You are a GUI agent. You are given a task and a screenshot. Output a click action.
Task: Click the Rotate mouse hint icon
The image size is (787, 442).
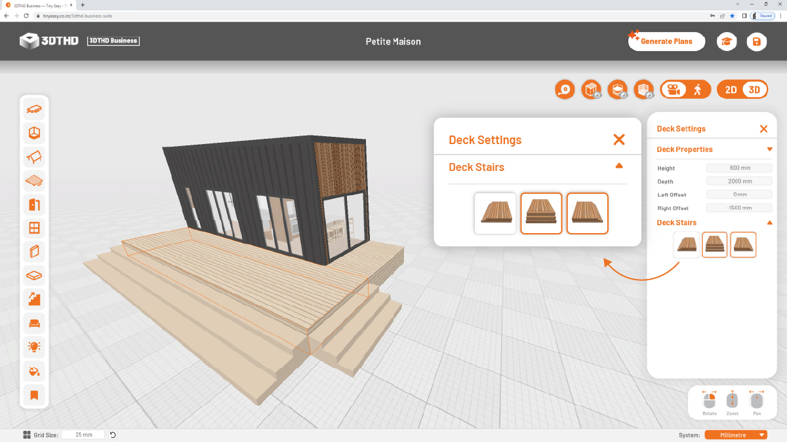(x=710, y=399)
